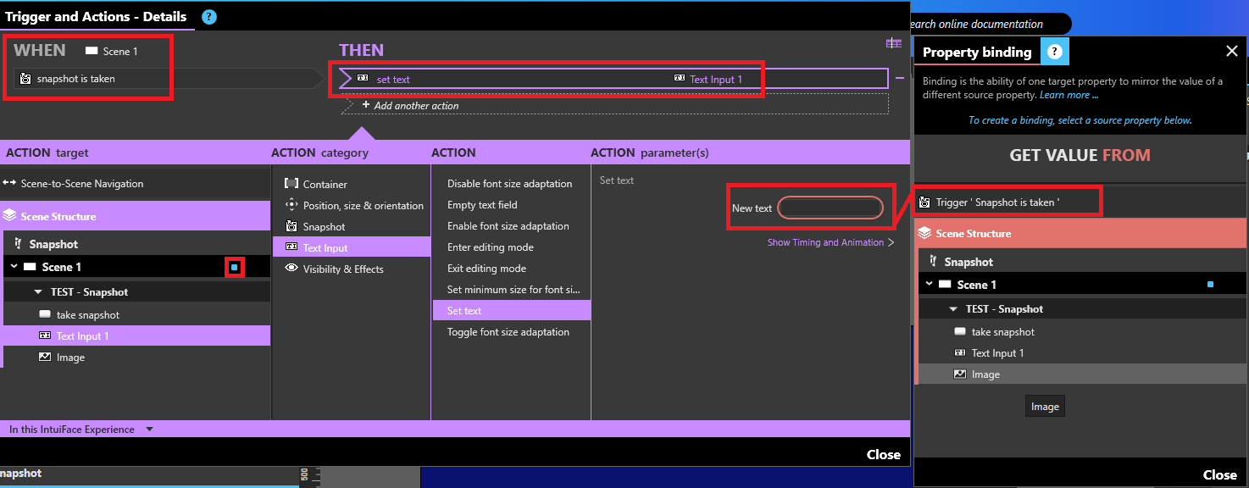Close the Property binding panel with X
Viewport: 1249px width, 488px height.
(x=1231, y=52)
